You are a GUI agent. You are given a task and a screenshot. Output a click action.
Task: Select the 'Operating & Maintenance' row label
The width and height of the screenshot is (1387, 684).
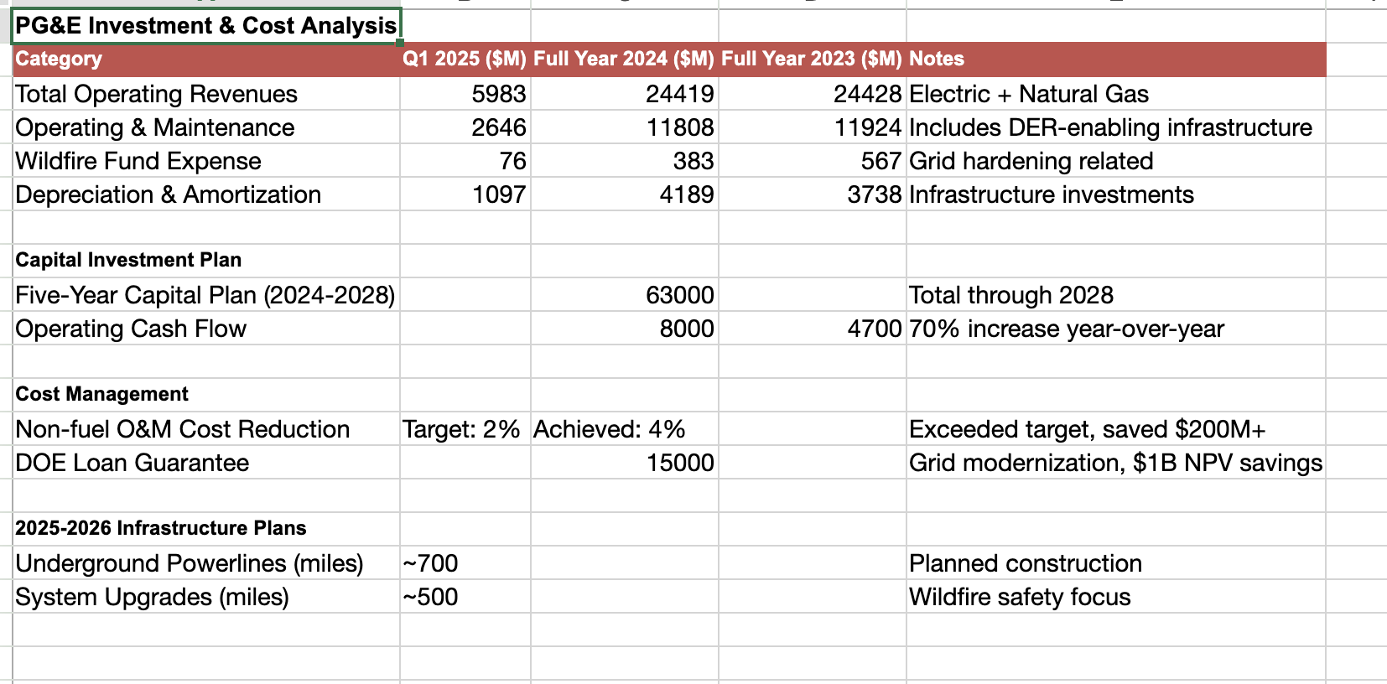[155, 127]
